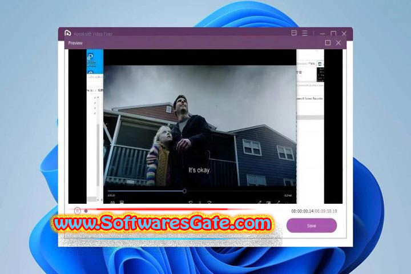Click the total duration 00:09:58.18

pos(326,211)
